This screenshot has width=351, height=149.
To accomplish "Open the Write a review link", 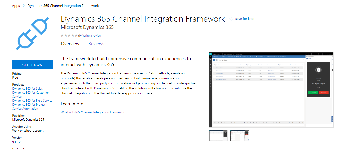I will [x=92, y=36].
